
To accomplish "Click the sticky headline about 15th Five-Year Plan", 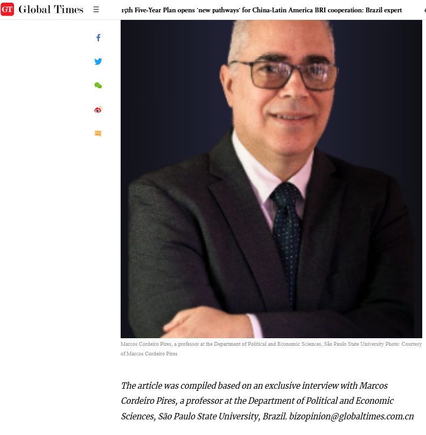I will (262, 10).
